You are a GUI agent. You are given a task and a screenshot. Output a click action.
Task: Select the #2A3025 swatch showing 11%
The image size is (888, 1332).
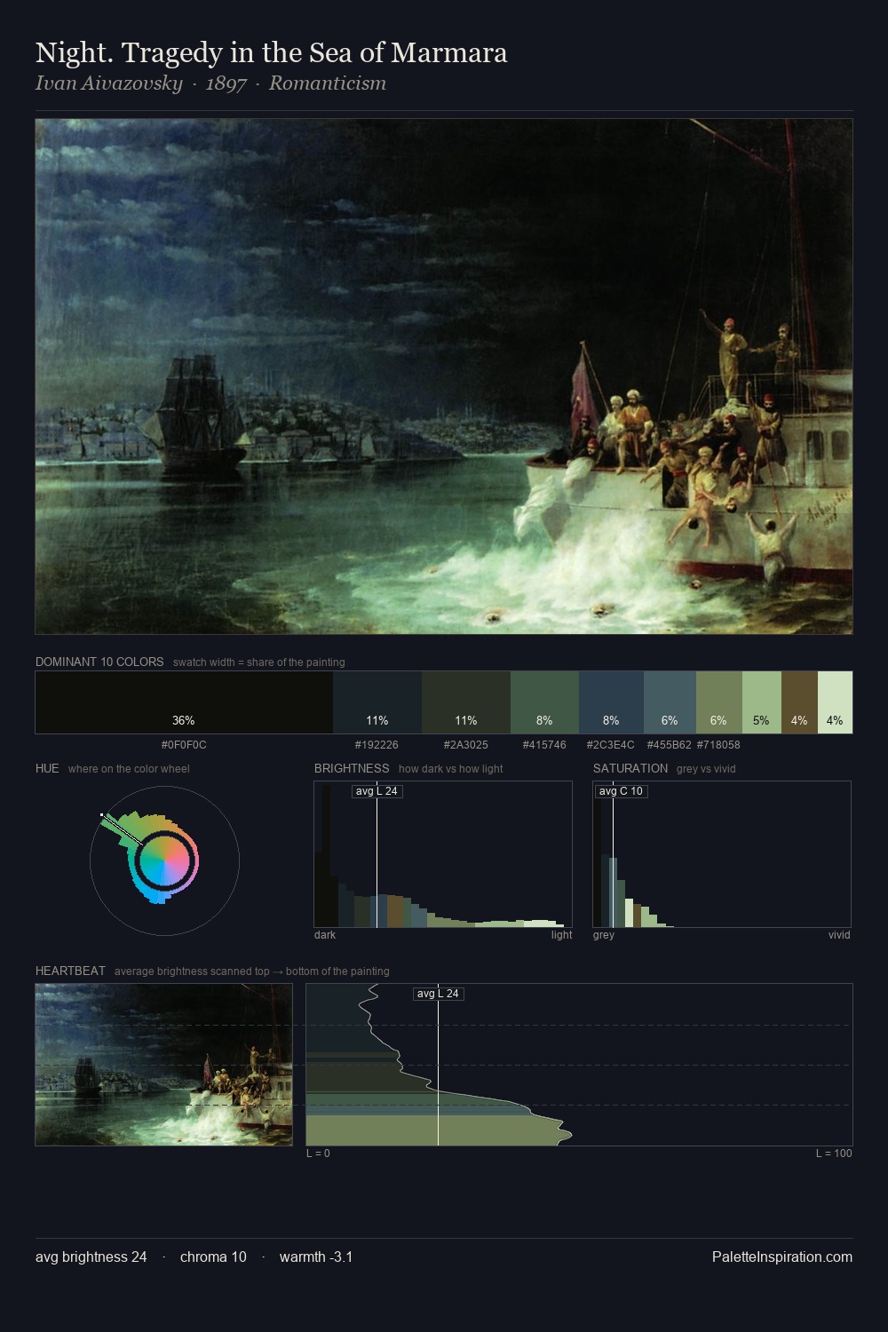pos(466,702)
